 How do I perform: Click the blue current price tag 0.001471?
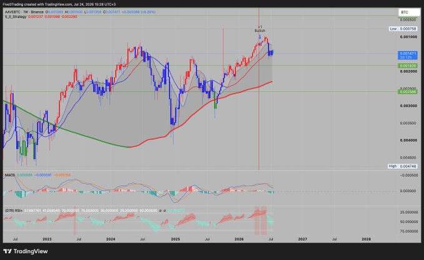pyautogui.click(x=408, y=55)
